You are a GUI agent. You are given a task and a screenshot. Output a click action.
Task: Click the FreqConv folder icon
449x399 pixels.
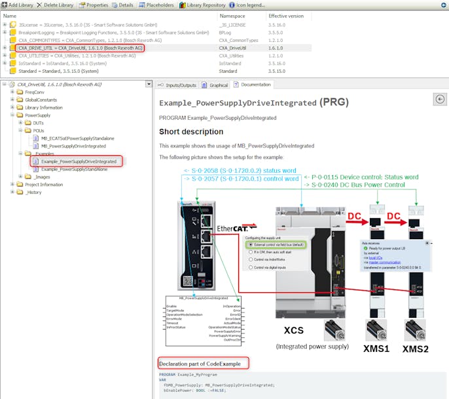pyautogui.click(x=20, y=92)
